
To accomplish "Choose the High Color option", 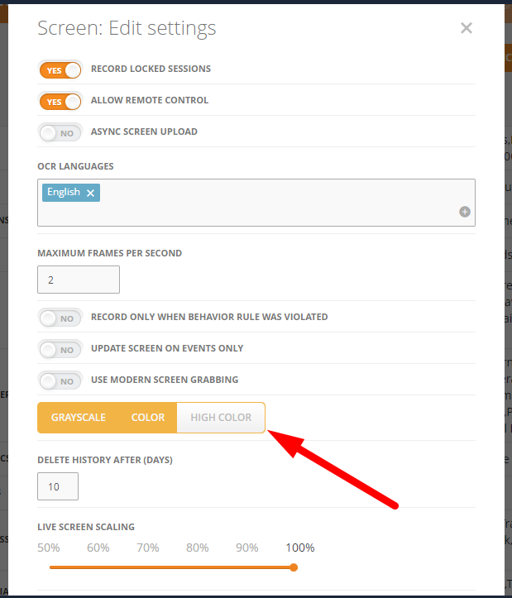I will coord(221,418).
